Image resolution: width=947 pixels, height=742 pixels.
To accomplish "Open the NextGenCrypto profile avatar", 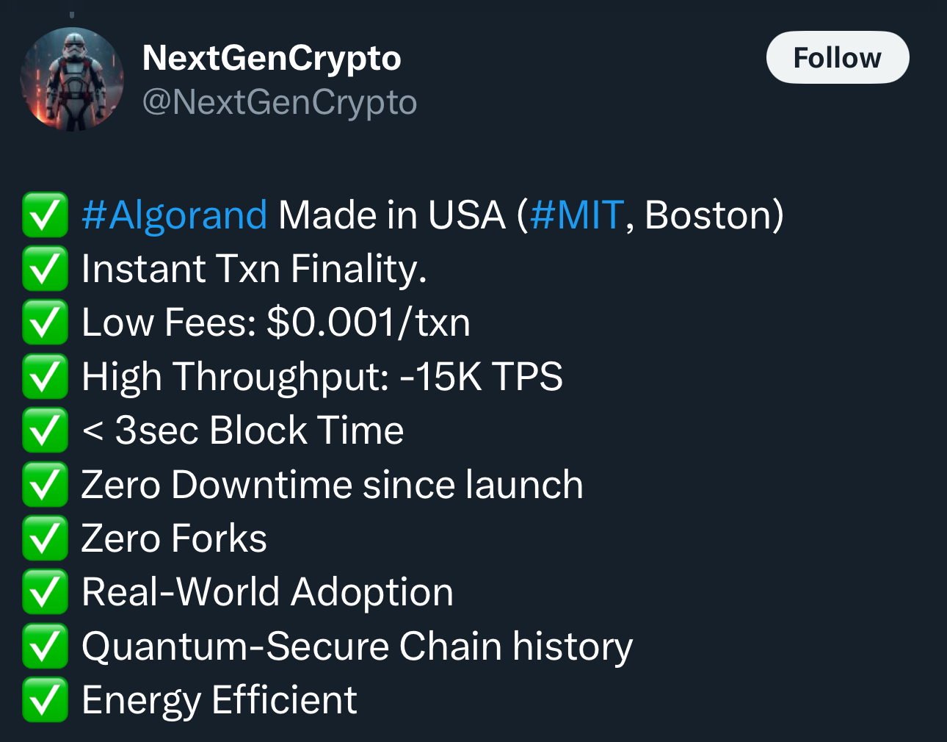I will (72, 79).
